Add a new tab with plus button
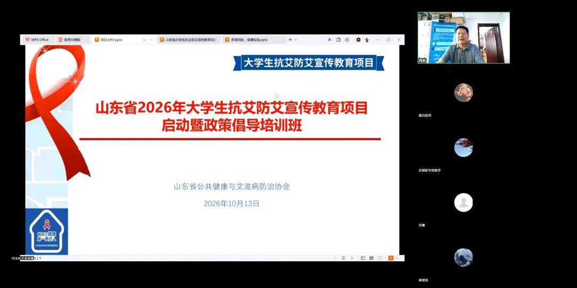This screenshot has height=288, width=577. coord(290,39)
